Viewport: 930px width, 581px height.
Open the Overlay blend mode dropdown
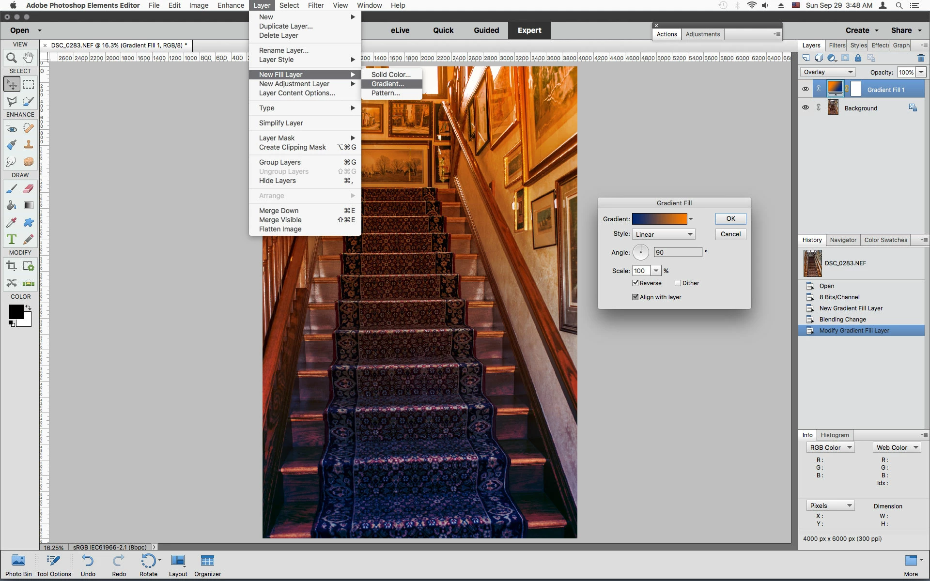pyautogui.click(x=828, y=72)
